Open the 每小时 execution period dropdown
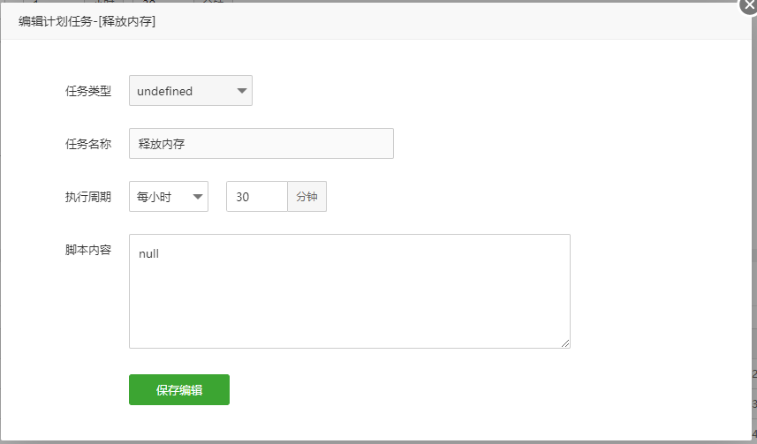 pyautogui.click(x=169, y=197)
